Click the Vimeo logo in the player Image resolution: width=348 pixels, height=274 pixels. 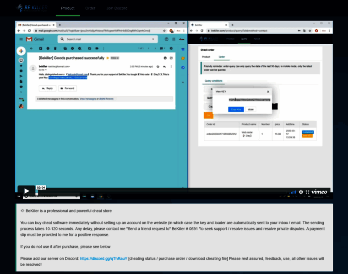(319, 192)
